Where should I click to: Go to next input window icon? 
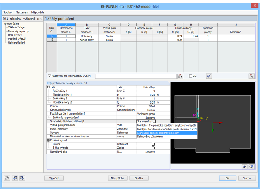[22, 178]
